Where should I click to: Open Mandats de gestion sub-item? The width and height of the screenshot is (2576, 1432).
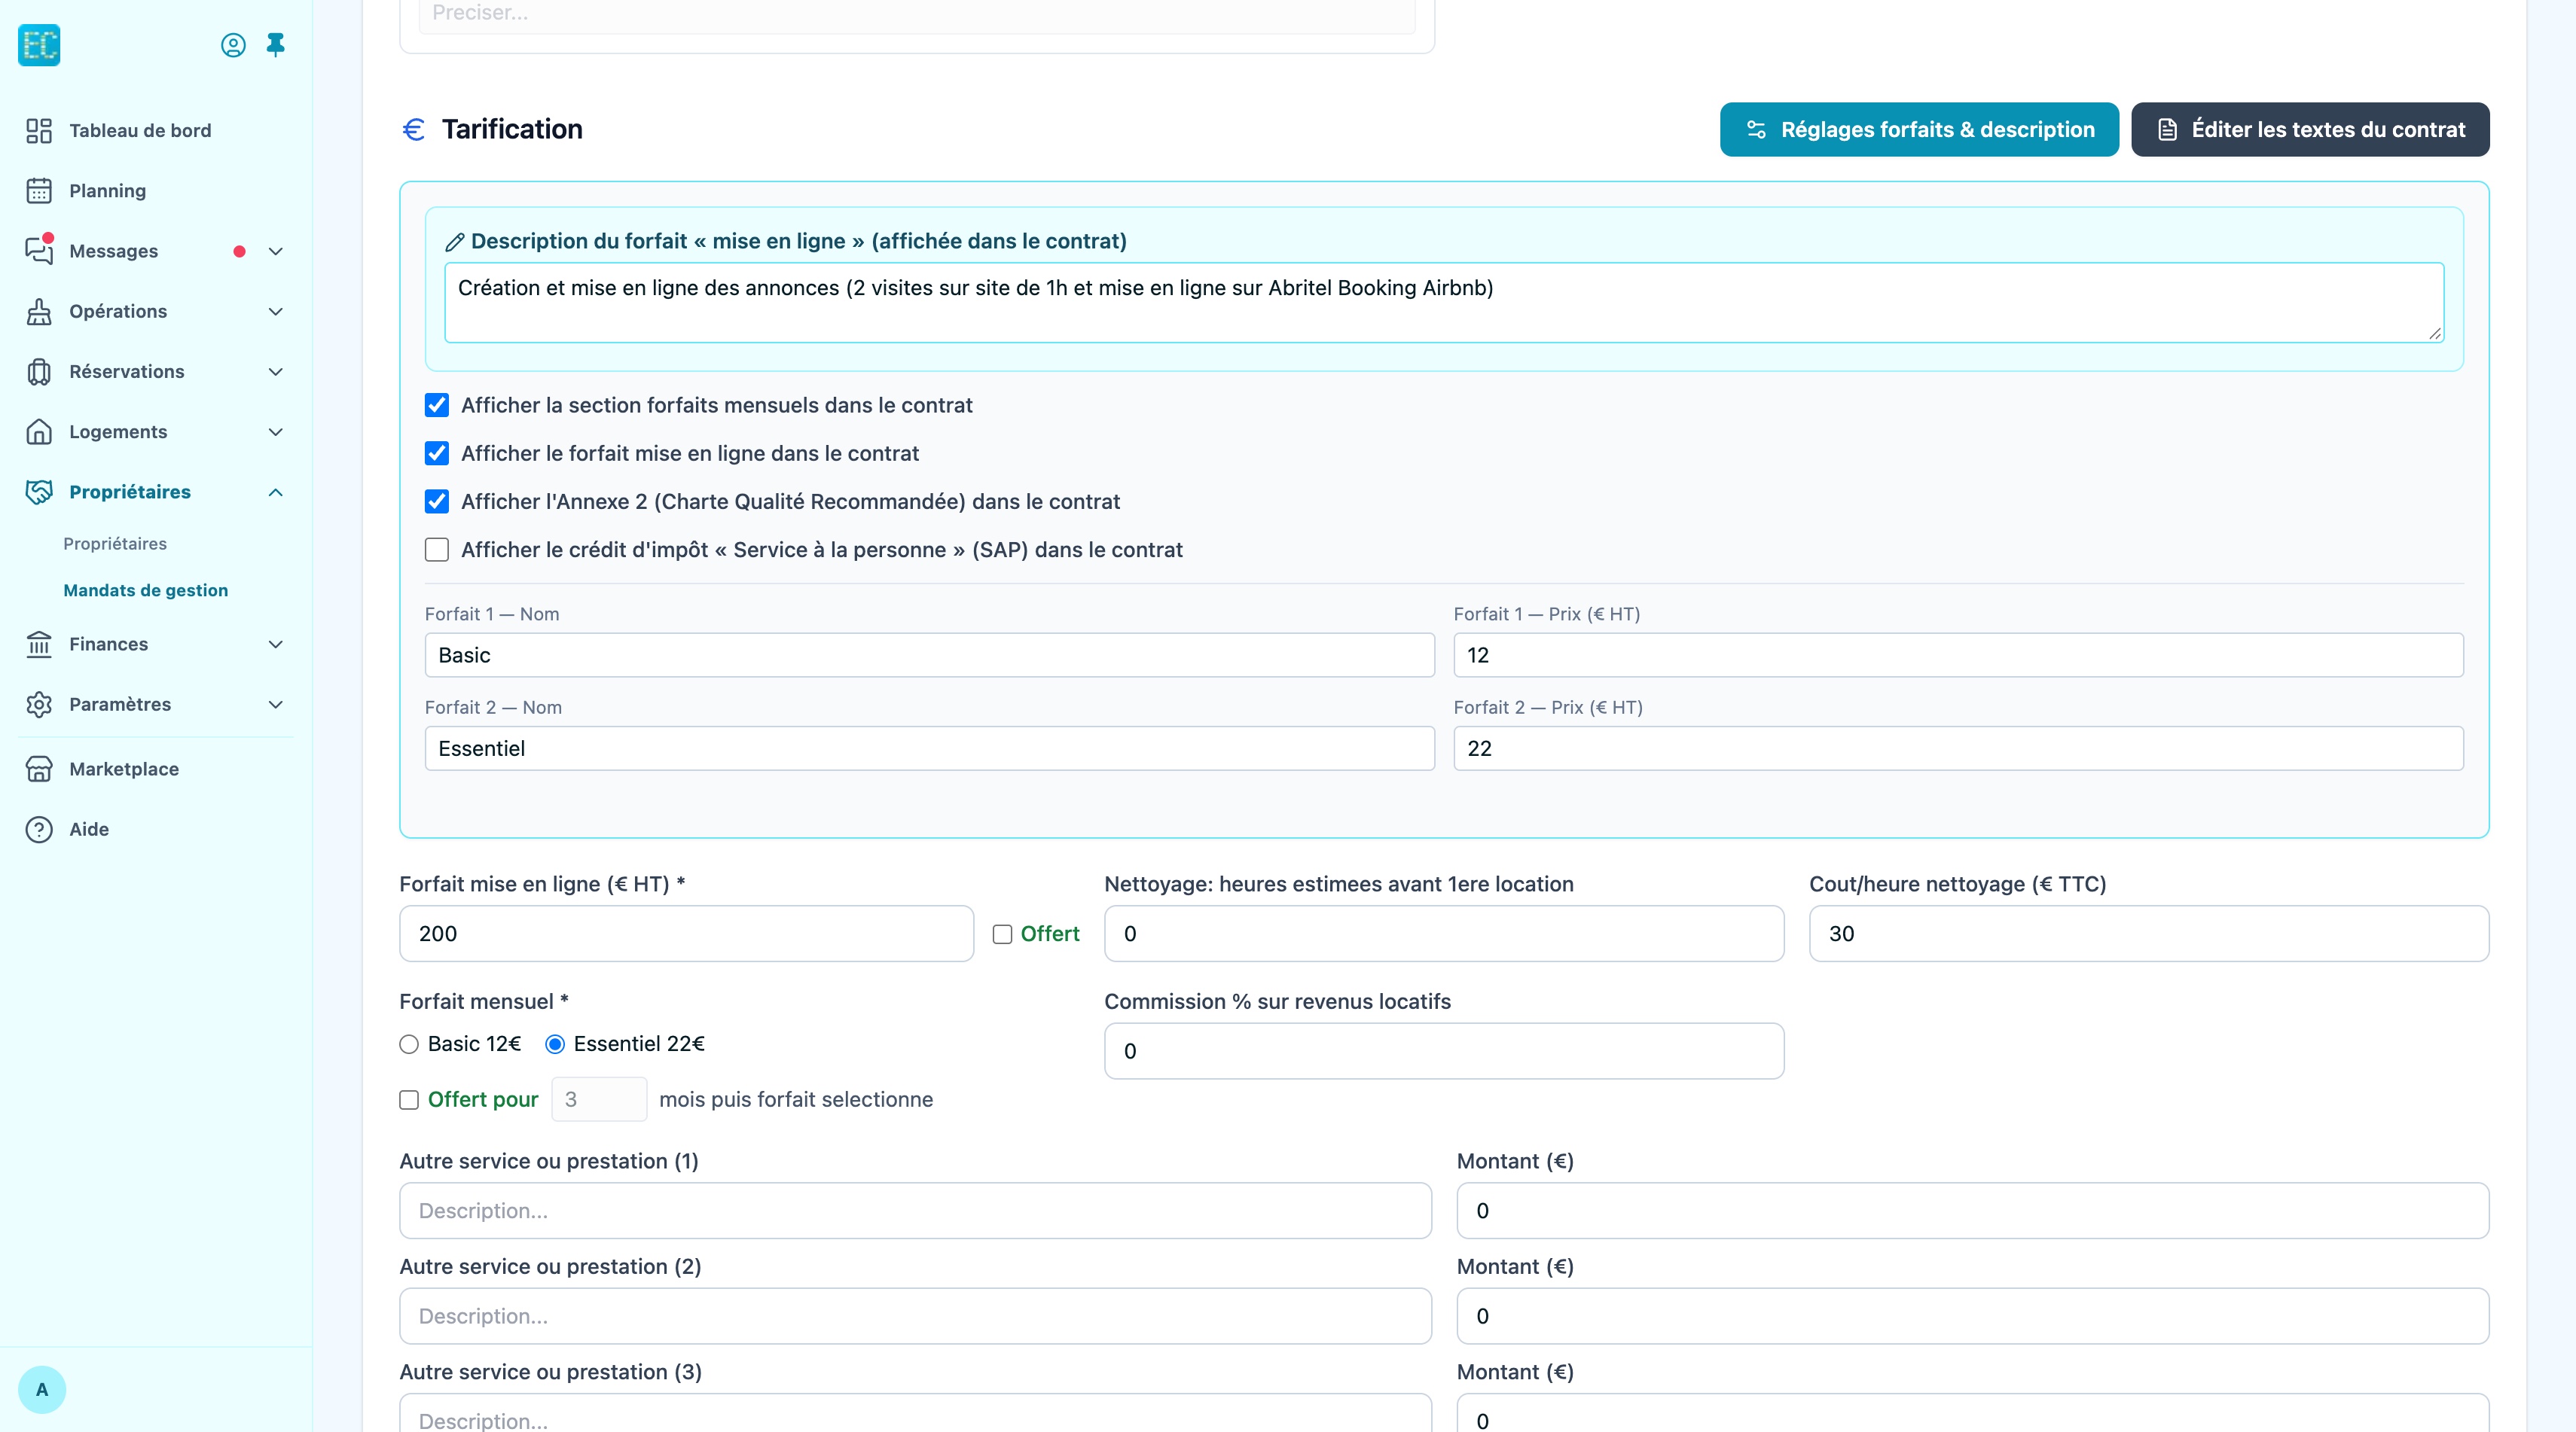point(146,590)
